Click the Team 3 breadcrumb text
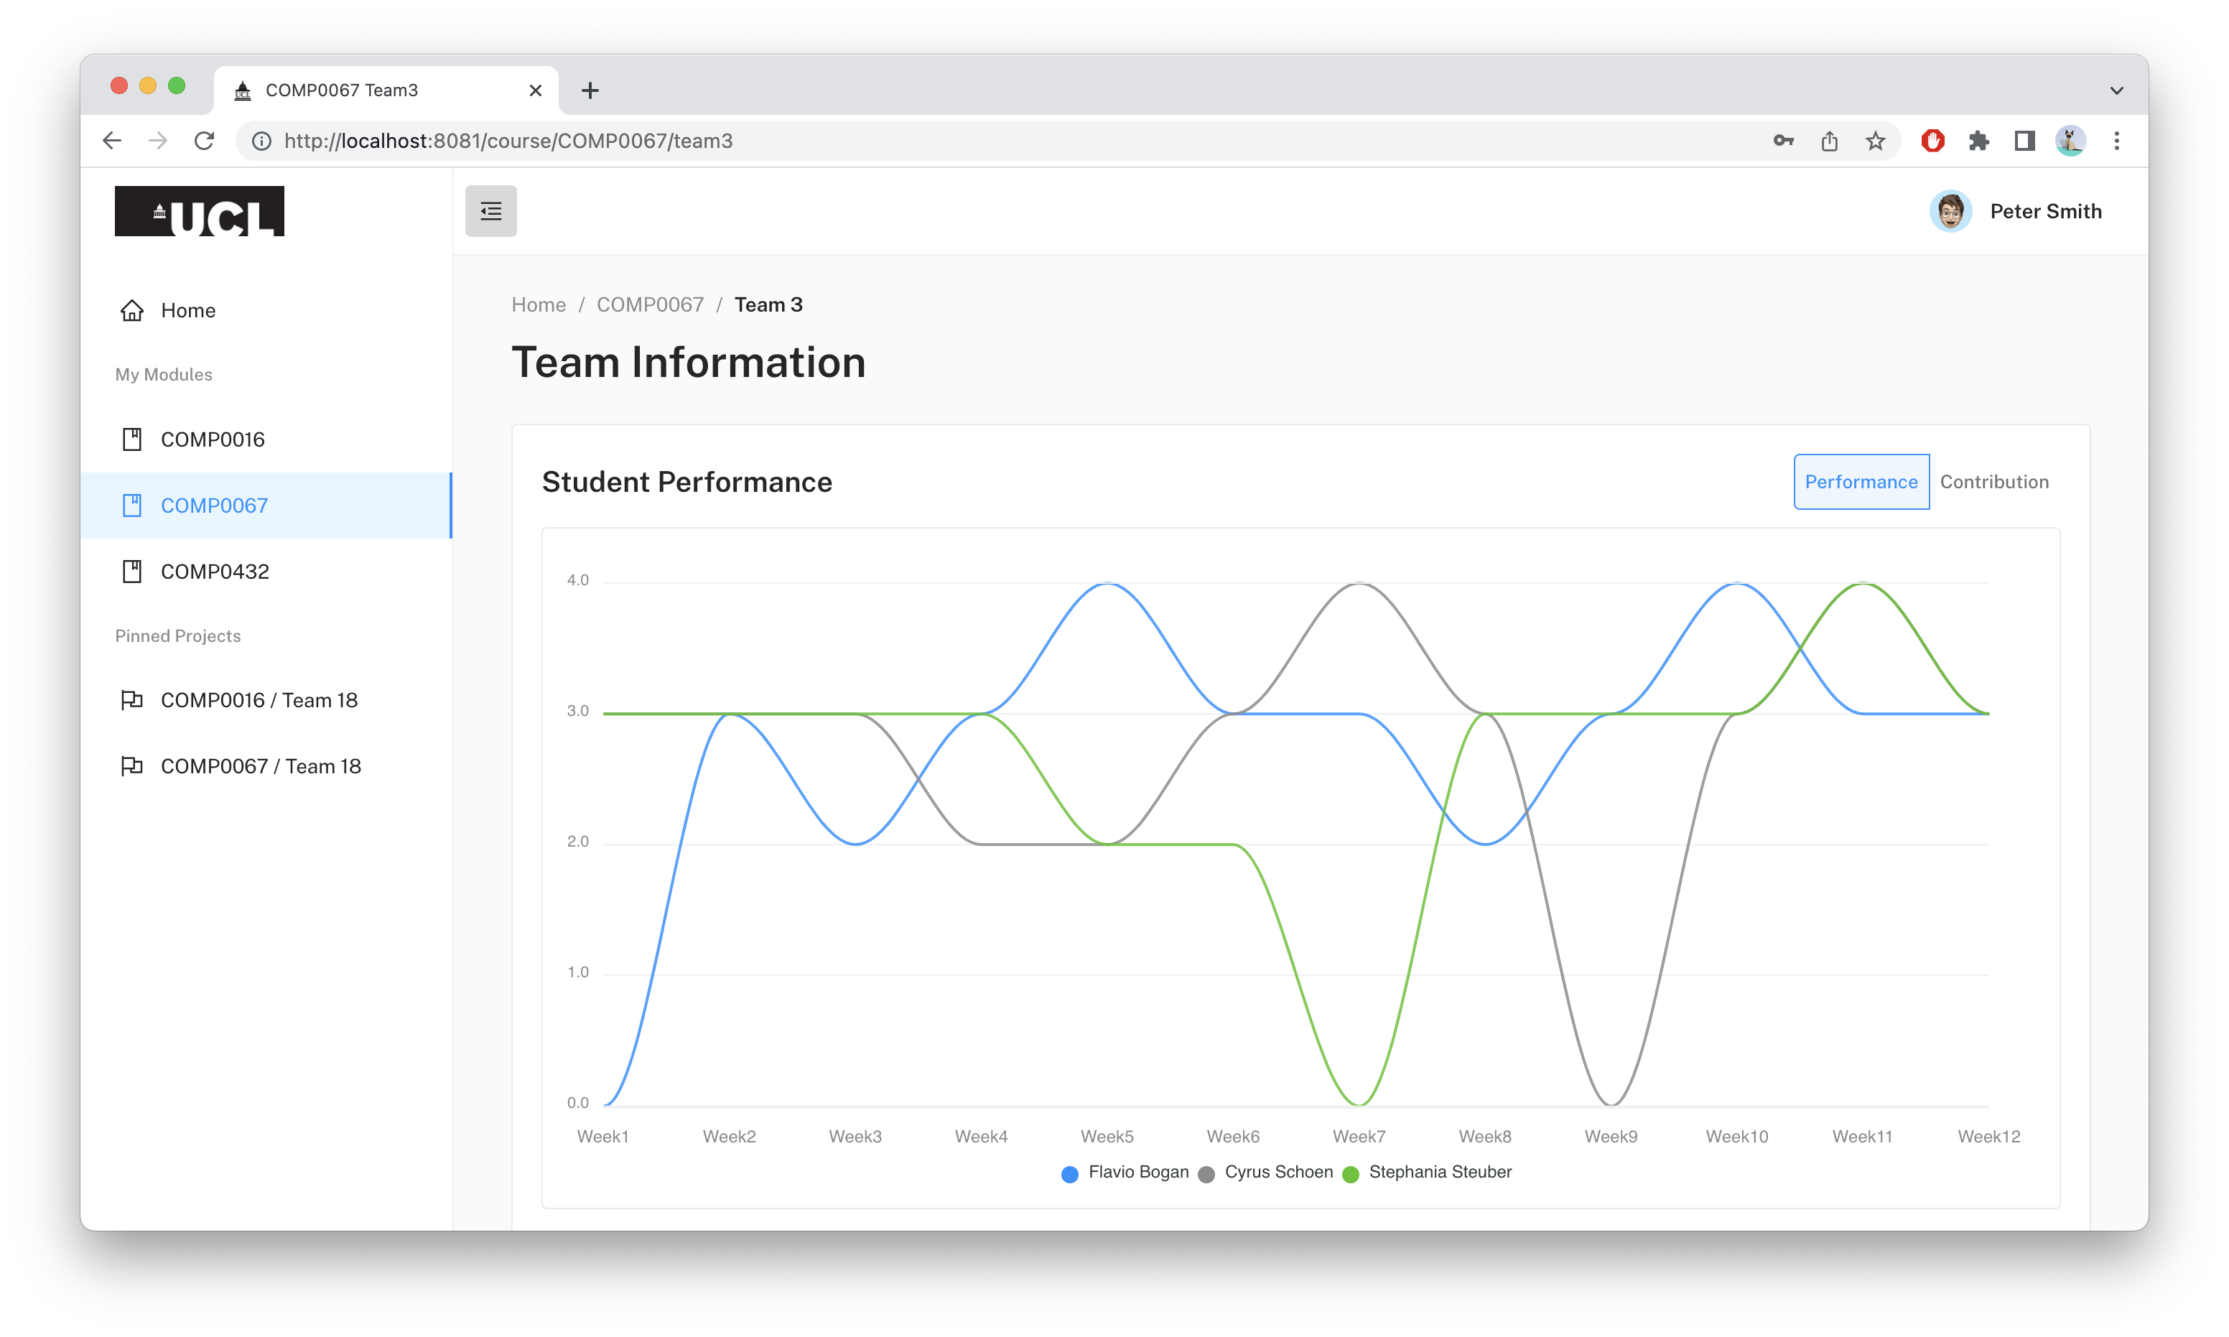 768,304
